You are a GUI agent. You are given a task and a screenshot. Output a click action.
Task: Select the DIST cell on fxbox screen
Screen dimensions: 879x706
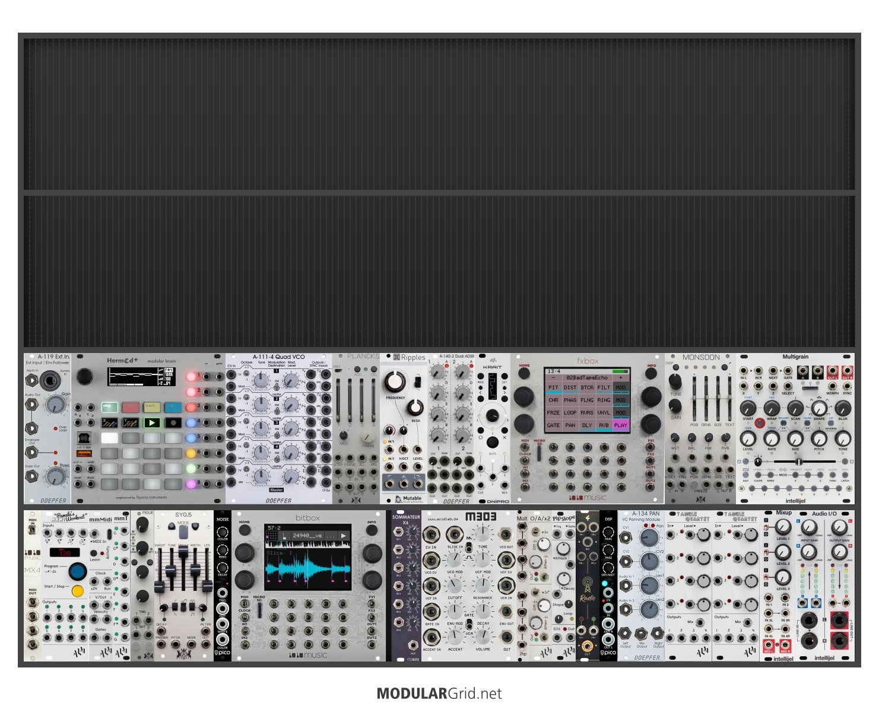pyautogui.click(x=570, y=387)
